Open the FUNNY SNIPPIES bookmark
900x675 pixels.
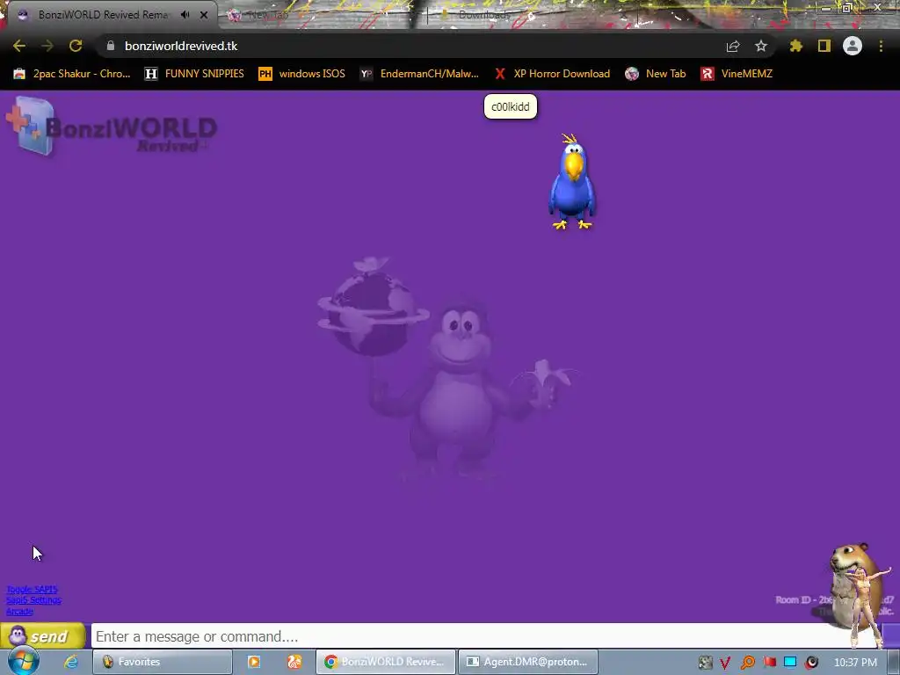[x=194, y=74]
